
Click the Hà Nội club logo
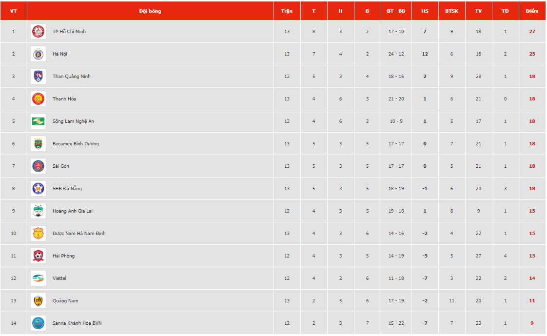pos(38,54)
